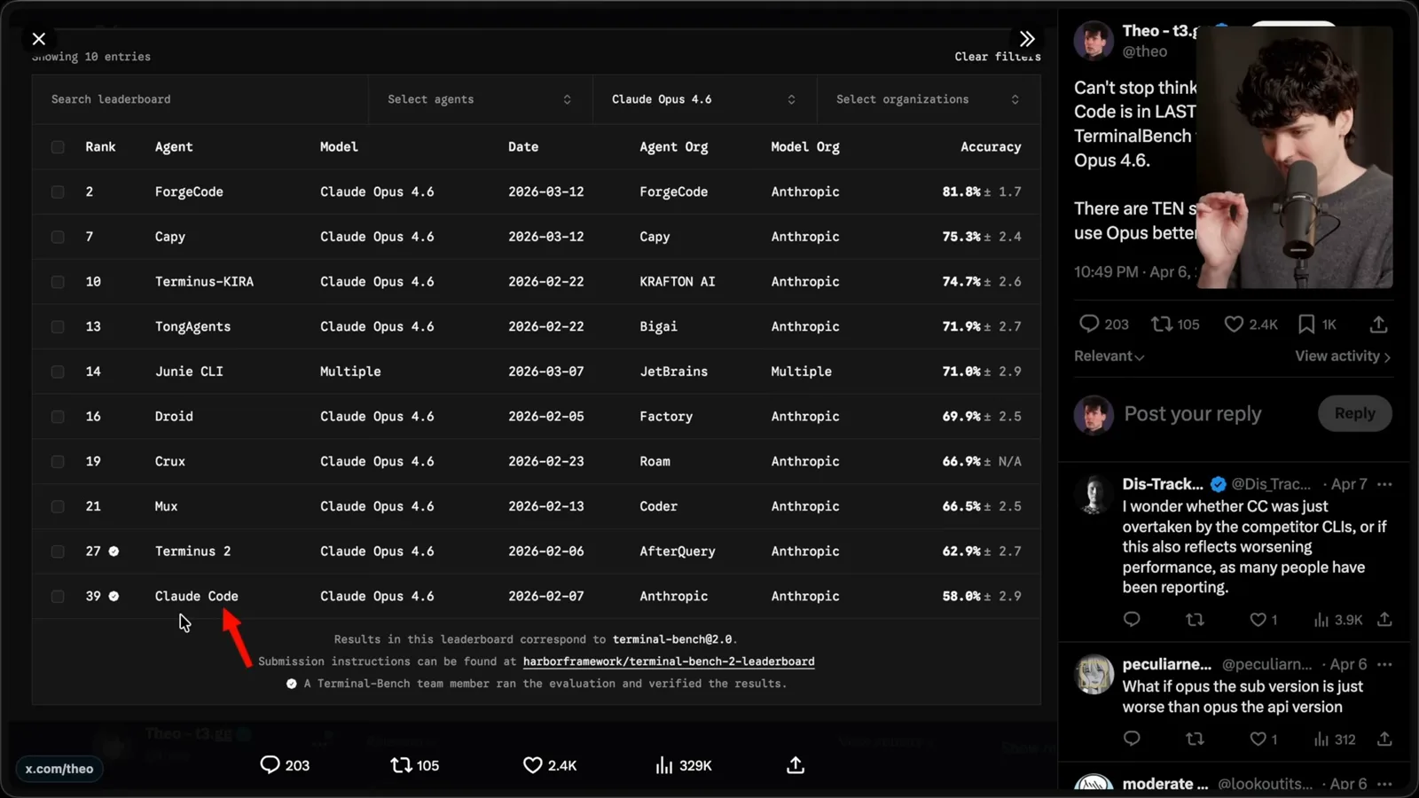Click the sidebar share icon beside bookmarks
The image size is (1419, 798).
click(x=1378, y=325)
